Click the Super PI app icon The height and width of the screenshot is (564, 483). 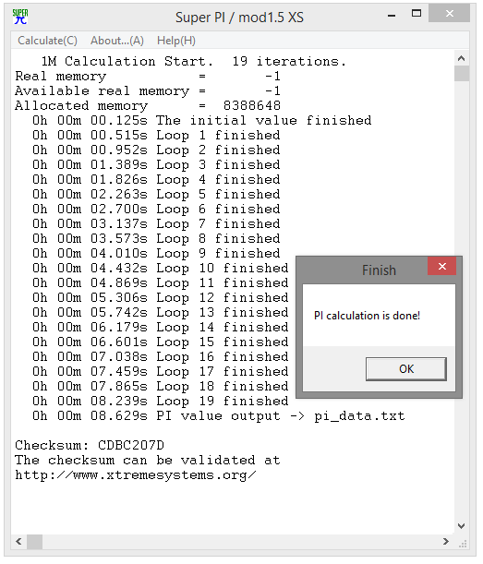click(20, 17)
